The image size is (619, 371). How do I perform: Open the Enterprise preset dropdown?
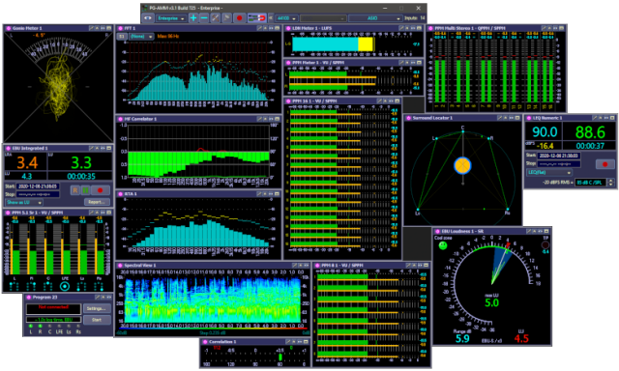click(x=171, y=18)
